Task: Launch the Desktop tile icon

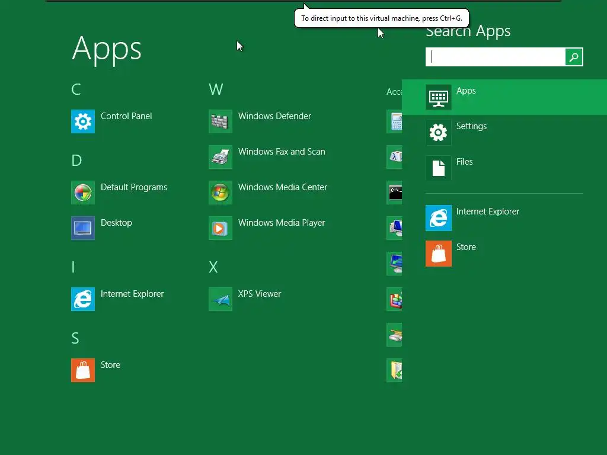Action: (x=83, y=228)
